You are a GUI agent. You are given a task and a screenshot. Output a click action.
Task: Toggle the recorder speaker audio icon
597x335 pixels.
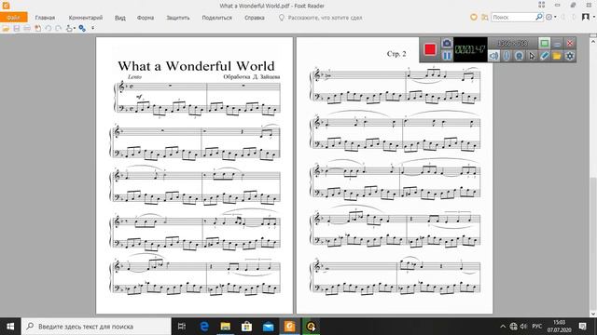click(493, 56)
